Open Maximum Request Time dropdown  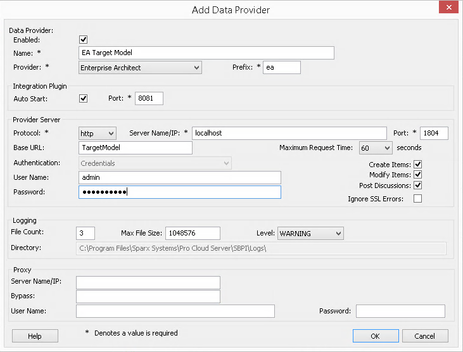(387, 148)
